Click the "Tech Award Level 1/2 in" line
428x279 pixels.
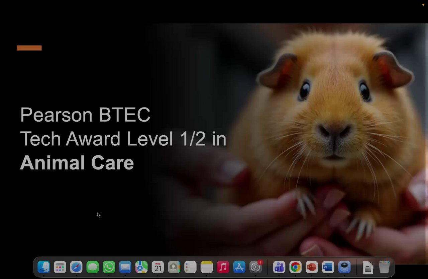pos(123,139)
